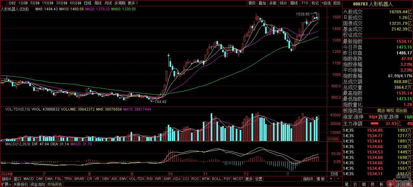Open the 指标A indicator selector
Image resolution: width=413 pixels, height=187 pixels.
[x=6, y=179]
